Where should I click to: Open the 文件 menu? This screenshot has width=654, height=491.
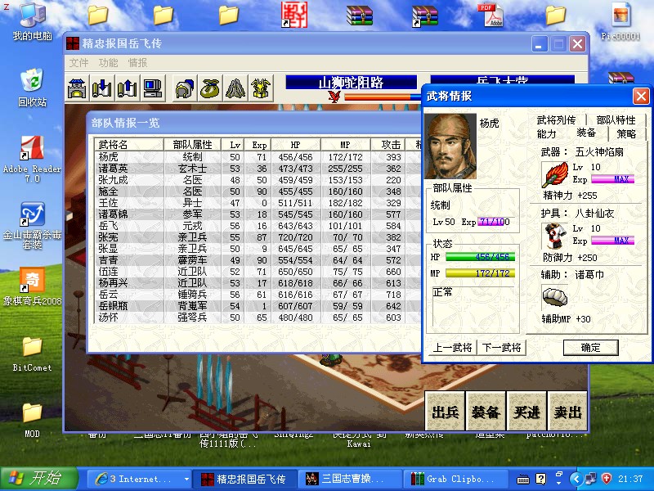point(79,63)
